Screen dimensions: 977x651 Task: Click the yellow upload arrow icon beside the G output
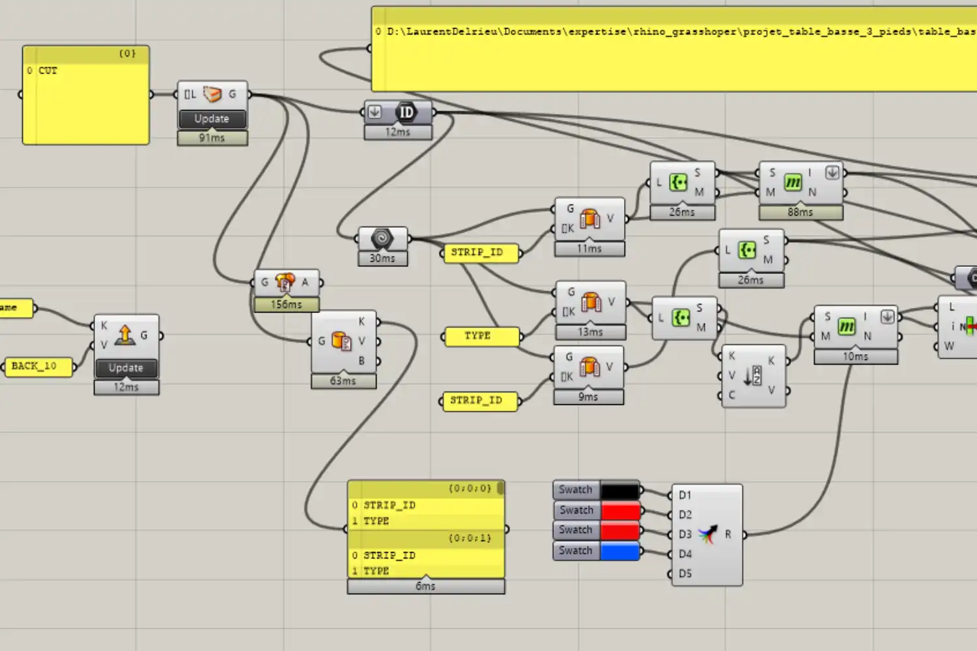(x=124, y=335)
